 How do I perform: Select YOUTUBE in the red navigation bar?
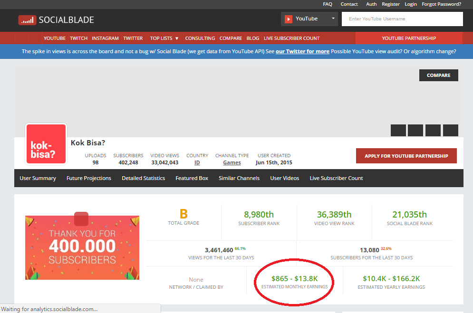(x=55, y=38)
